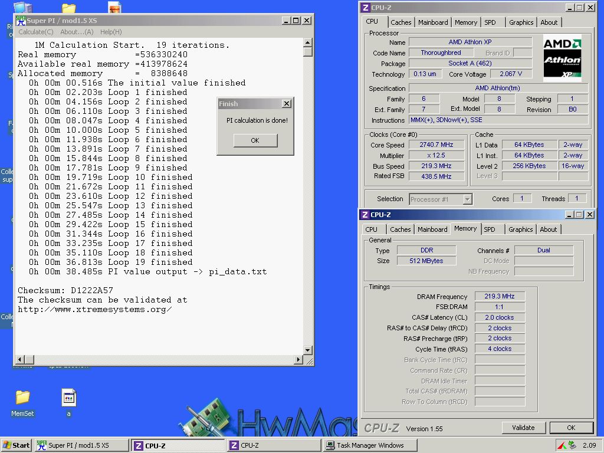604x453 pixels.
Task: Switch to Super PI taskbar item
Action: click(81, 445)
